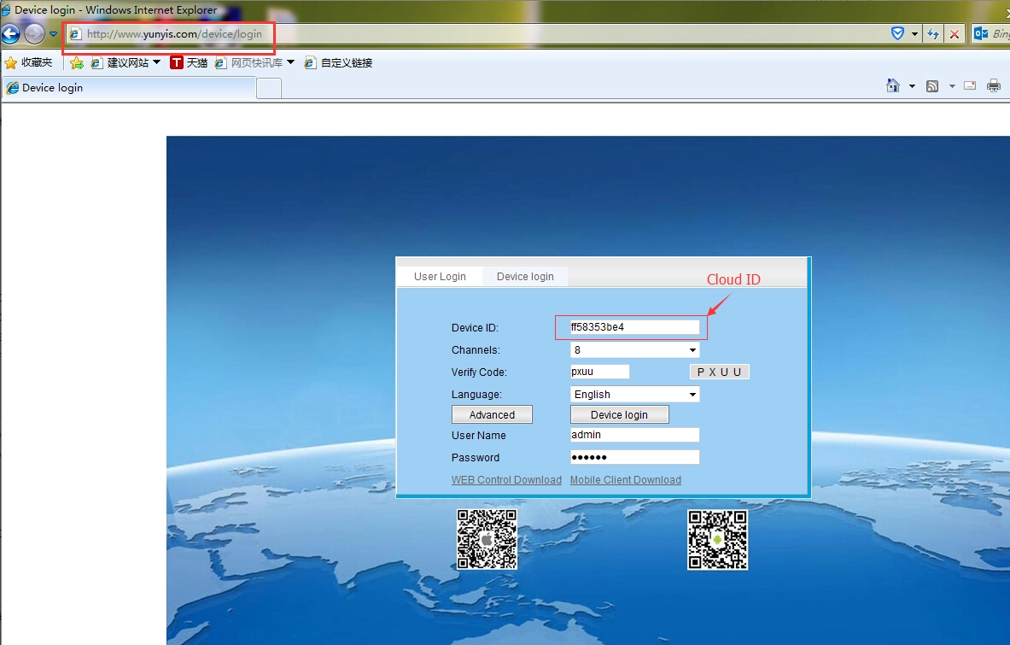Select the Device login browser tab

[x=129, y=88]
